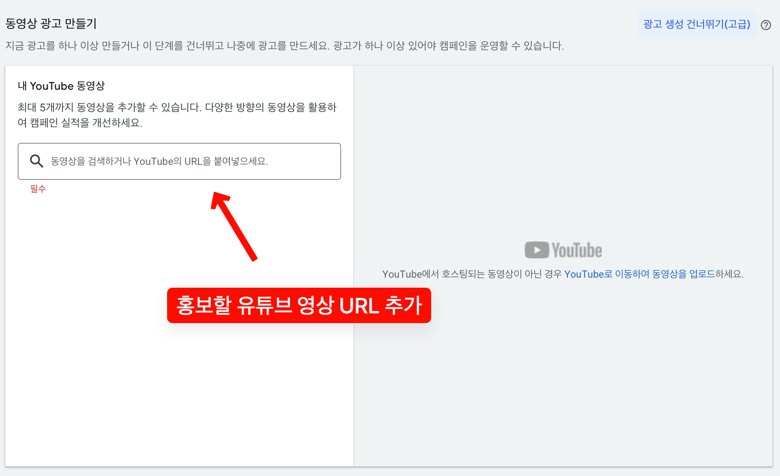Click the gray YouTube wordmark text

tap(577, 250)
